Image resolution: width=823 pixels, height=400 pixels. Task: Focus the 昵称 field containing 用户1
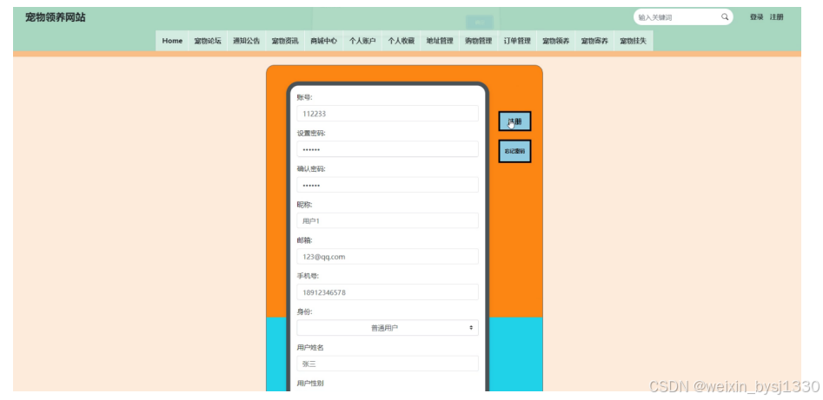[388, 220]
